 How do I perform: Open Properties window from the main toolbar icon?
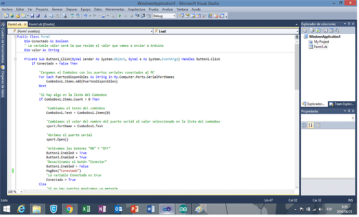(x=187, y=16)
